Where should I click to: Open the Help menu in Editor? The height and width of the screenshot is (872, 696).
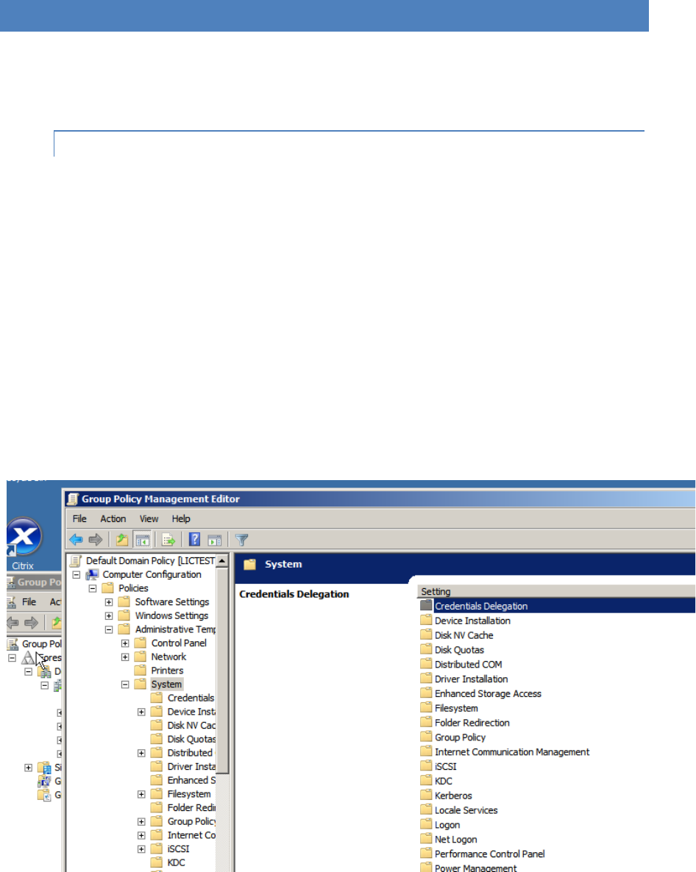point(181,518)
